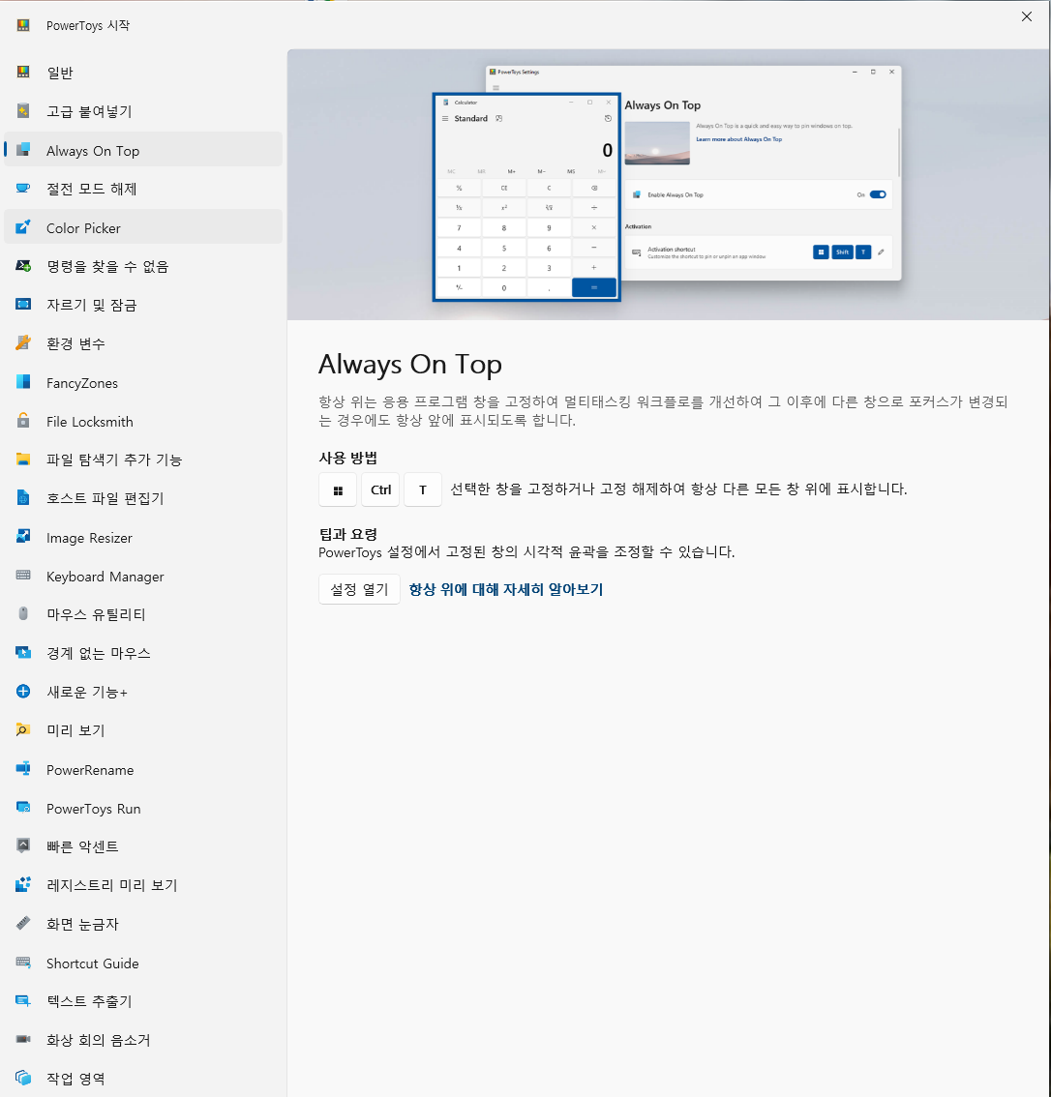
Task: Click the Keyboard Manager keyboard icon
Action: [x=23, y=575]
